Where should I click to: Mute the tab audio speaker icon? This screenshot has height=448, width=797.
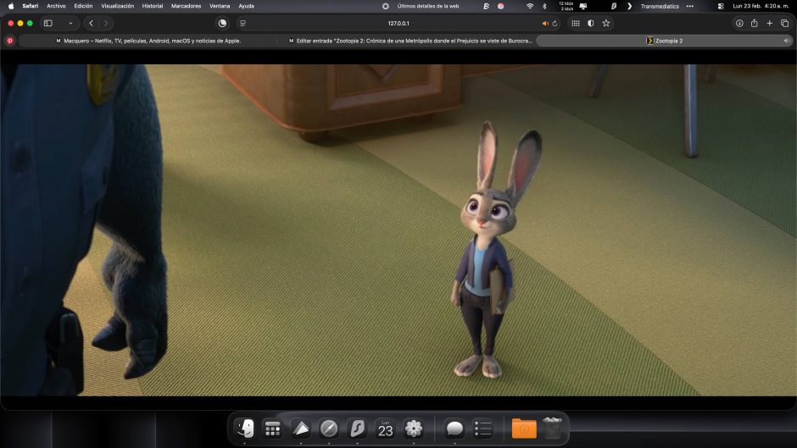545,23
